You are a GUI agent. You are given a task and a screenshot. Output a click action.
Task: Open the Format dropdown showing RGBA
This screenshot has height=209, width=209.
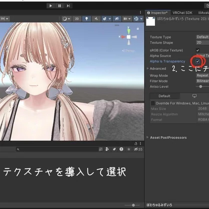coord(202,119)
